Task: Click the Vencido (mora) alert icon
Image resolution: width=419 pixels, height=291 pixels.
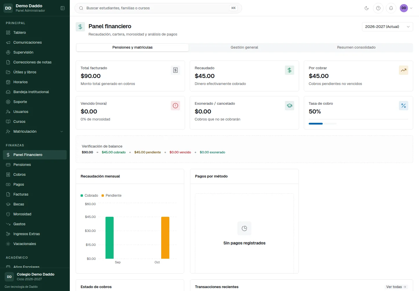Action: (x=175, y=106)
